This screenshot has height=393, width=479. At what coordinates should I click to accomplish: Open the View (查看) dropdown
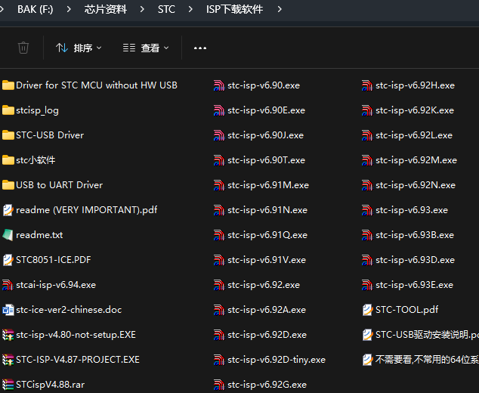pos(146,48)
